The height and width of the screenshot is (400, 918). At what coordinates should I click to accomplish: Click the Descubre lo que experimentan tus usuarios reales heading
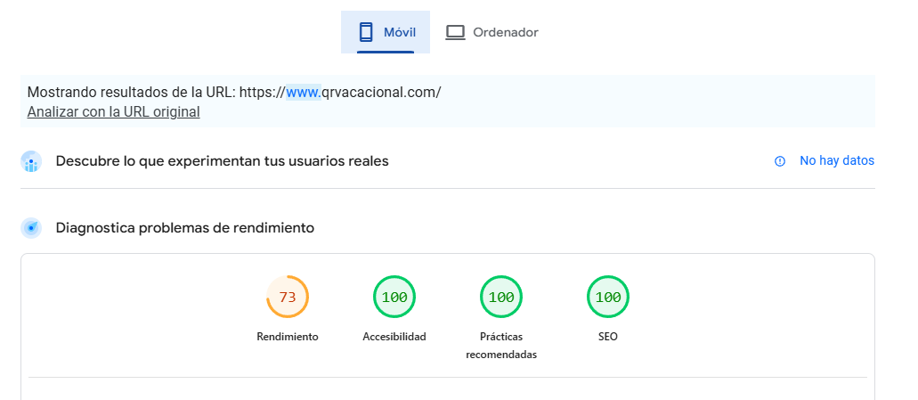click(222, 161)
